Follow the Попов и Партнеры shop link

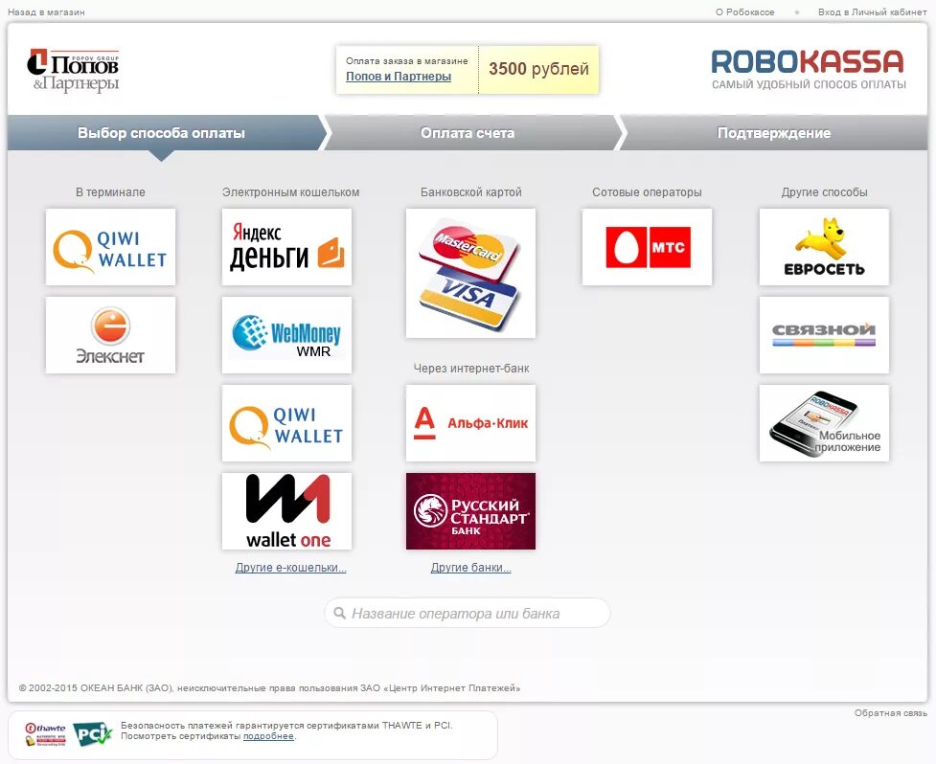click(x=399, y=77)
